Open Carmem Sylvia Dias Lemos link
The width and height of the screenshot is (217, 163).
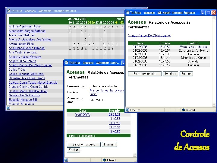[27, 78]
